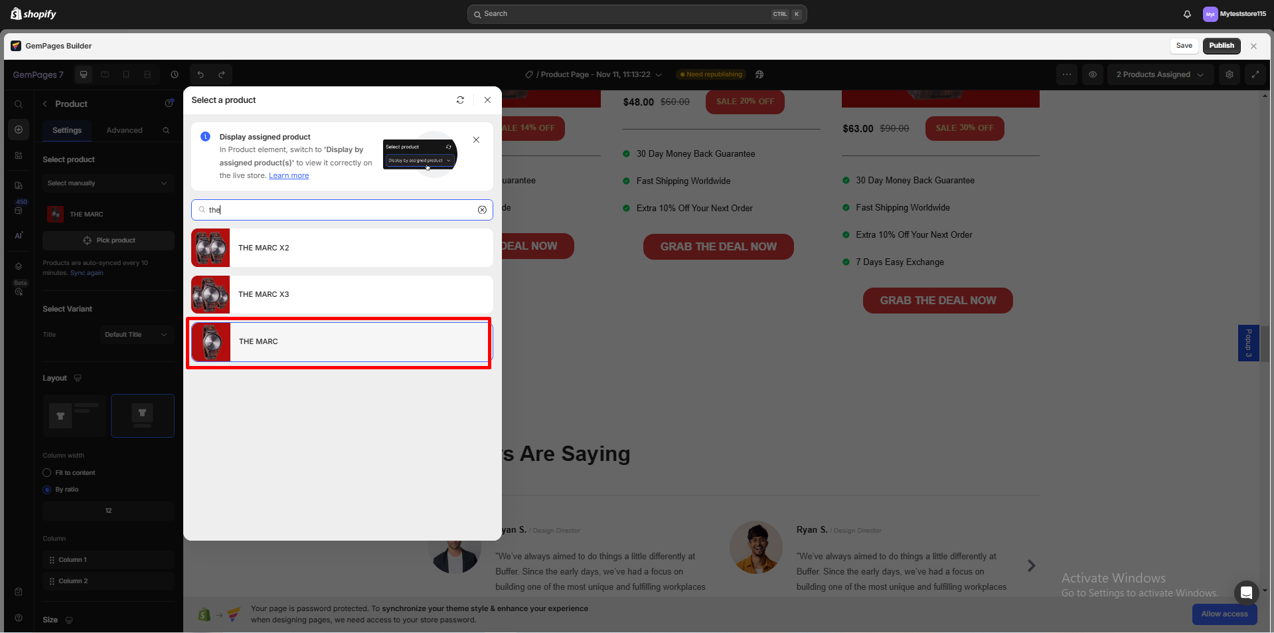Click the Shopify logo
1274x633 pixels.
(33, 14)
